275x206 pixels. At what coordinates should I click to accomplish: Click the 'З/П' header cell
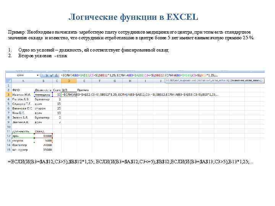tap(69, 90)
